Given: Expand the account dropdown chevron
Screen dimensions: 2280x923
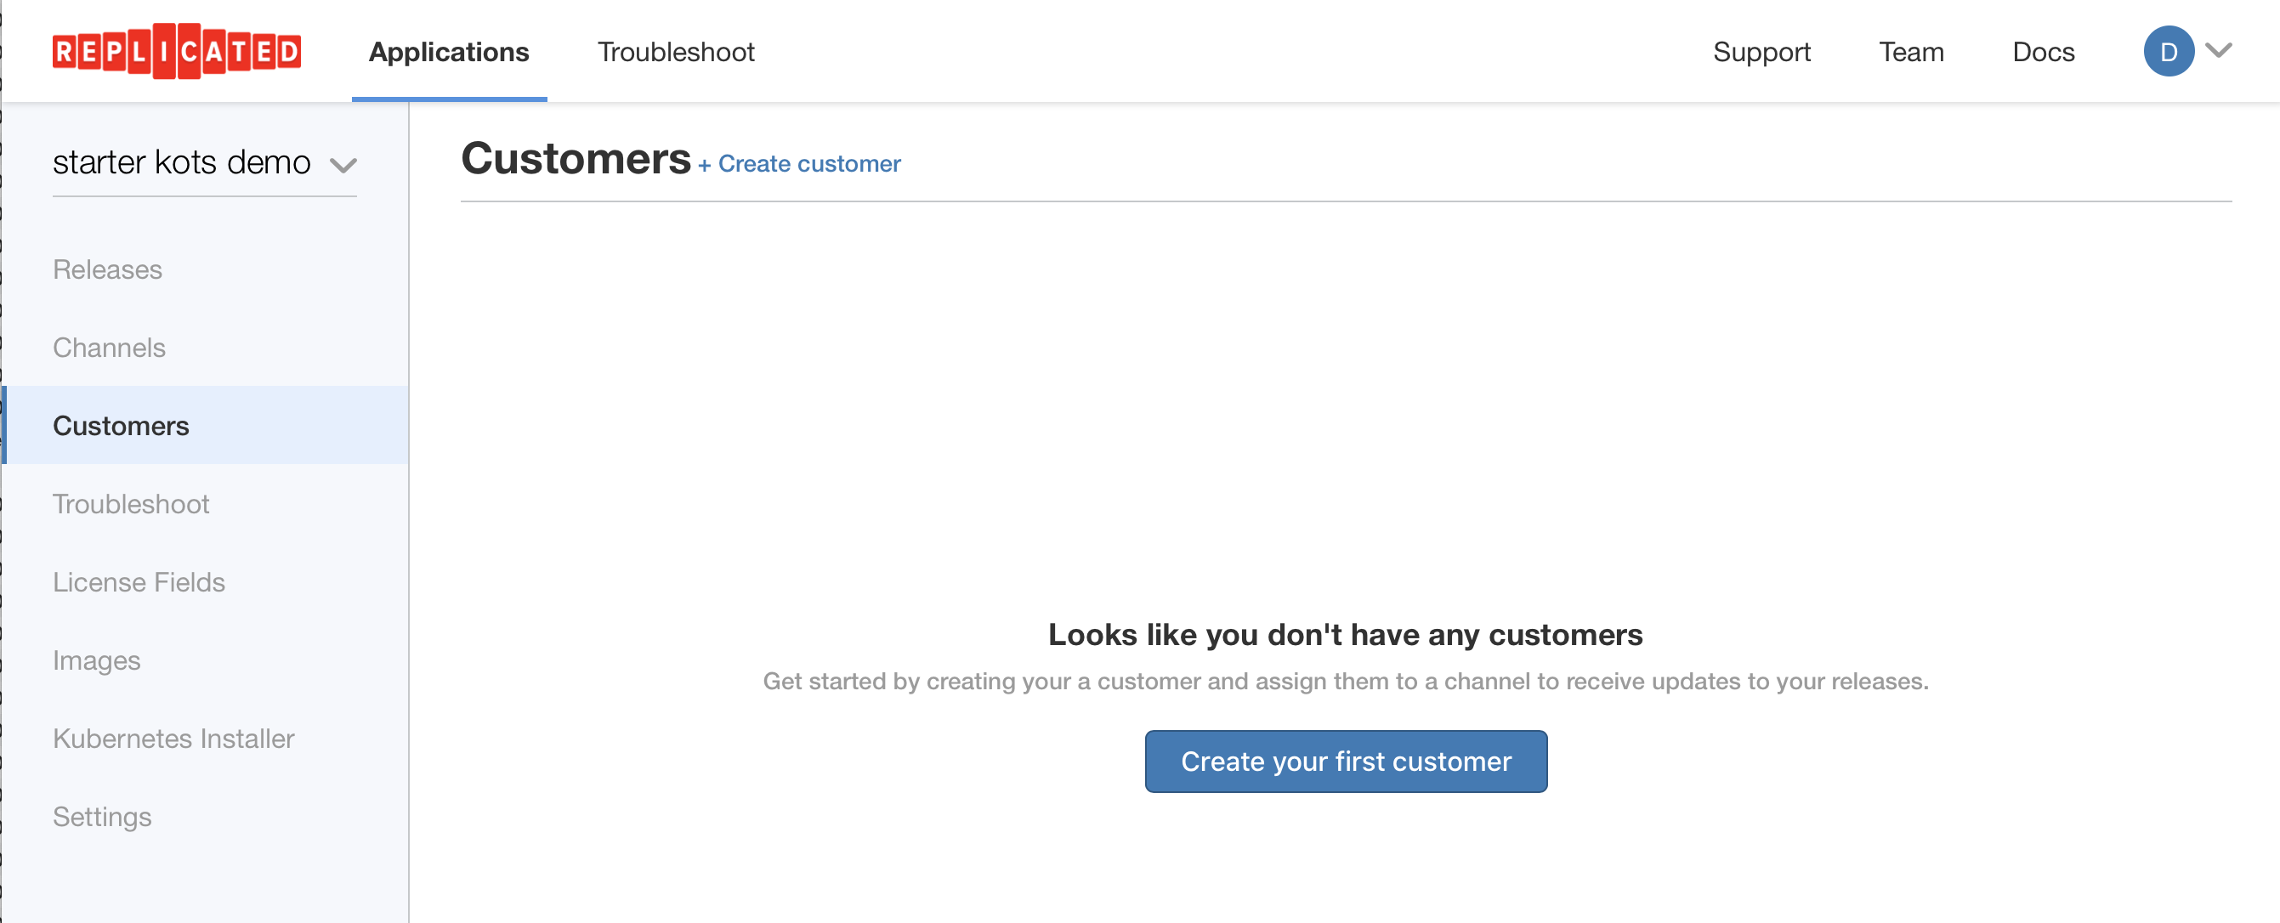Looking at the screenshot, I should pyautogui.click(x=2218, y=50).
